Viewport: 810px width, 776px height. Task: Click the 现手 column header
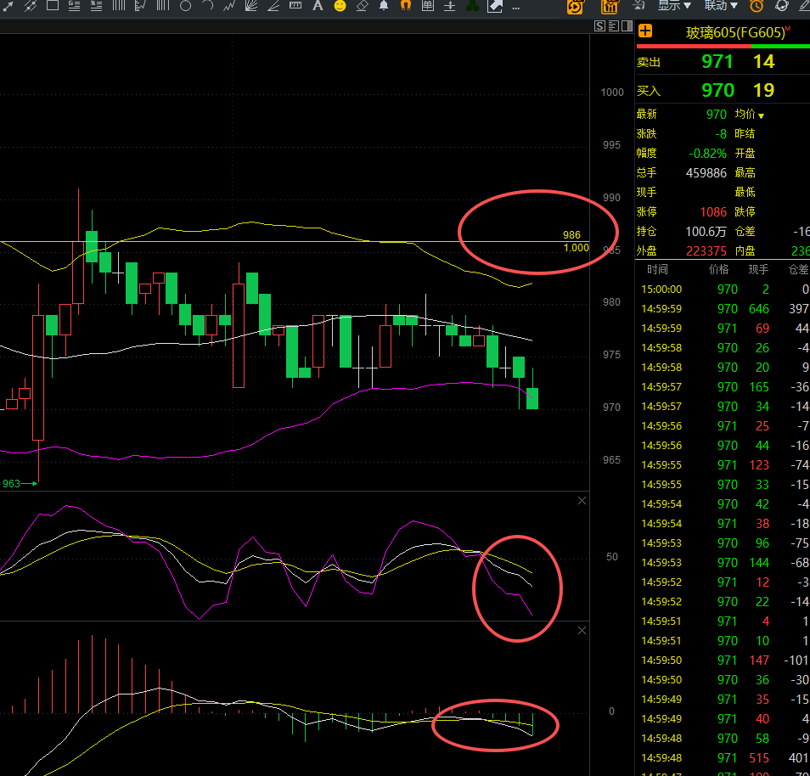758,269
